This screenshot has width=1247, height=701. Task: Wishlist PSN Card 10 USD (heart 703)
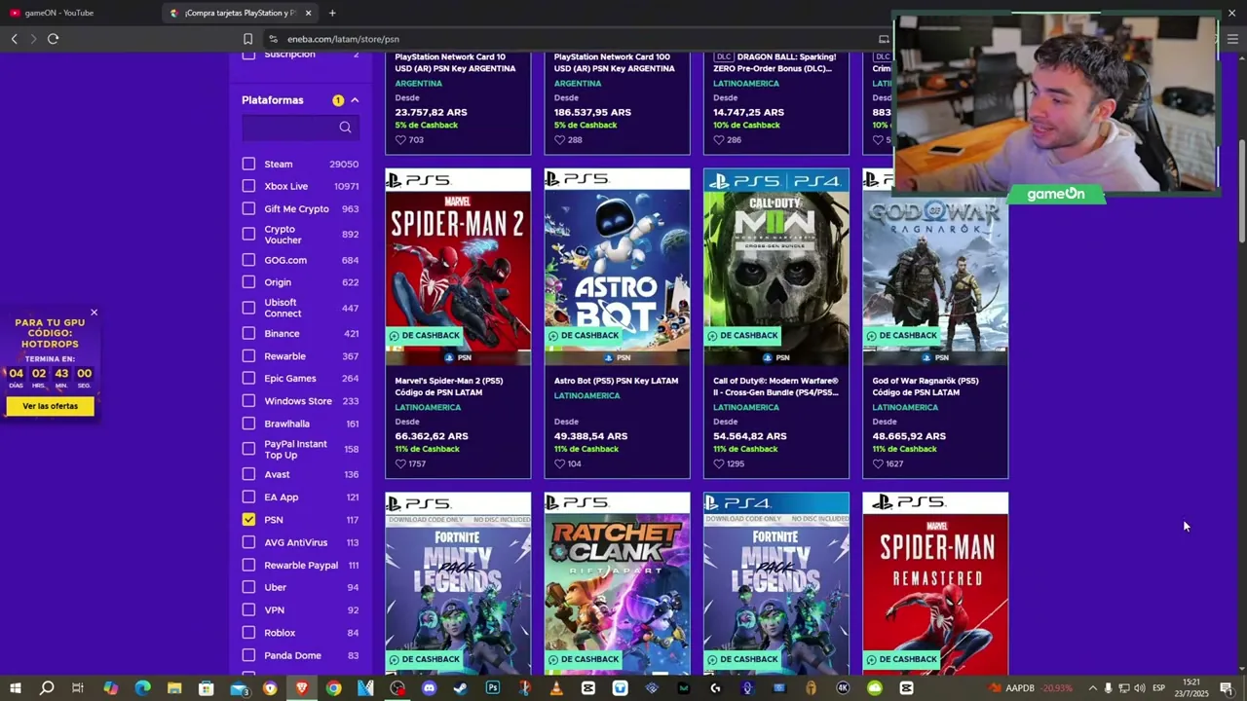(x=400, y=140)
